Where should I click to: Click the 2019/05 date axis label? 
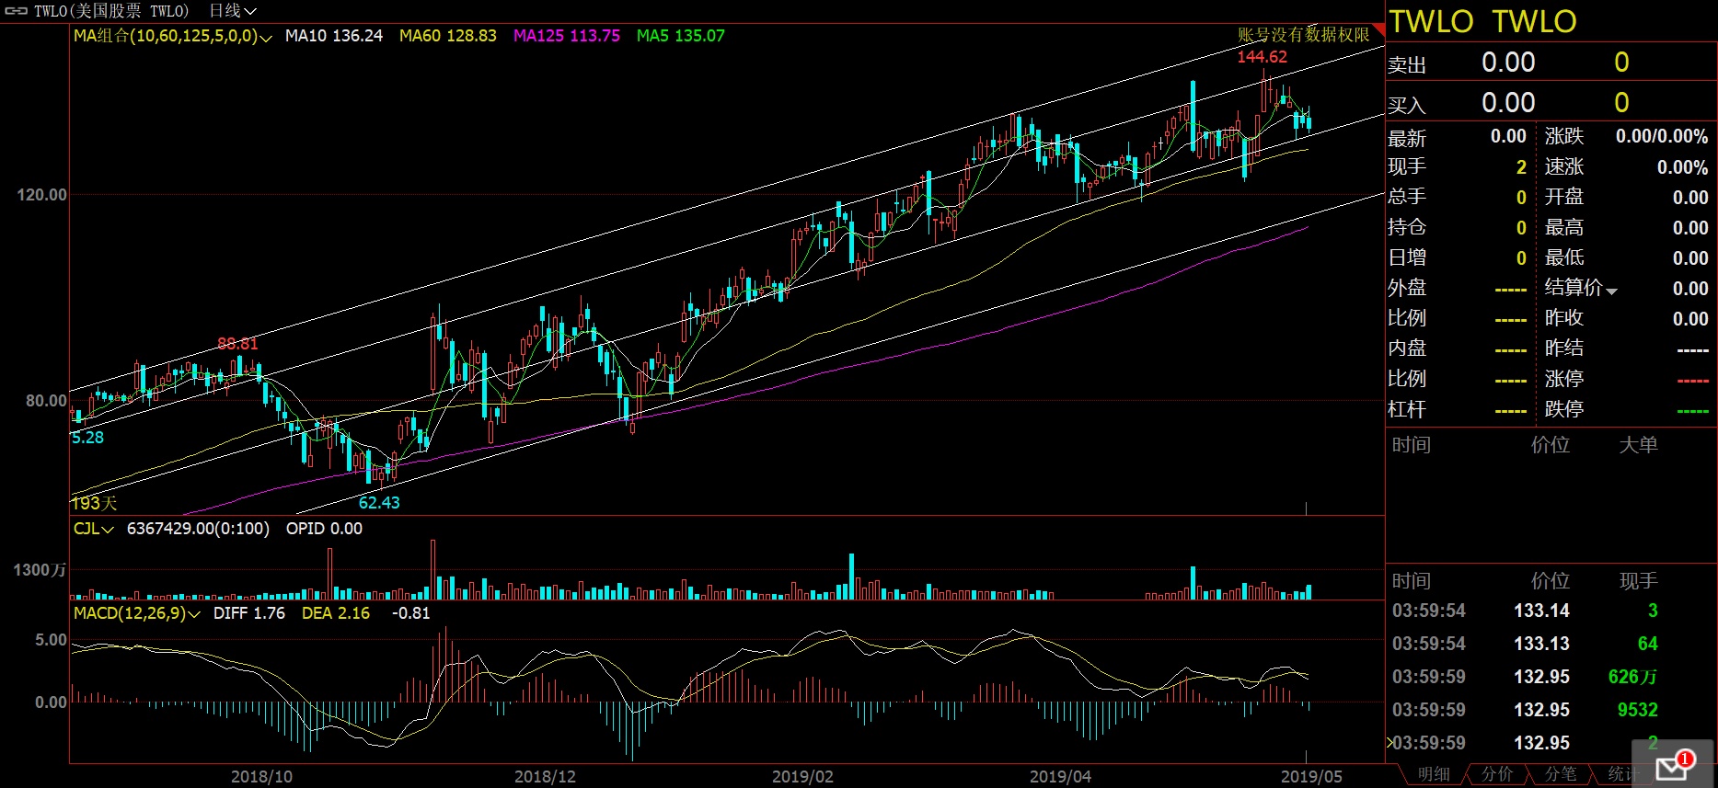(1311, 777)
